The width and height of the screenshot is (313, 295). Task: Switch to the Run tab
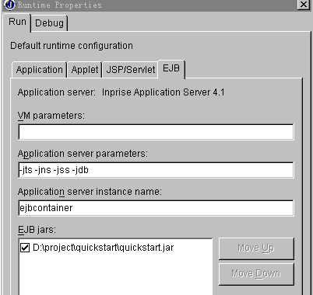17,23
